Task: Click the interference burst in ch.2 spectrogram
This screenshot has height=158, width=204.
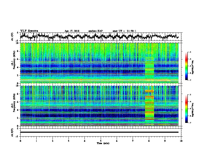Action: 149,106
